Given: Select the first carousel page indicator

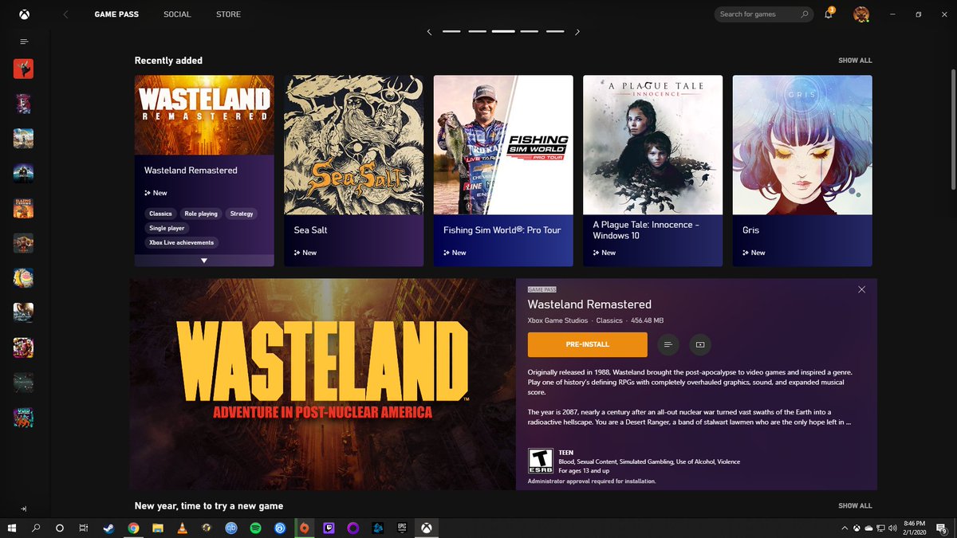Looking at the screenshot, I should [x=451, y=31].
